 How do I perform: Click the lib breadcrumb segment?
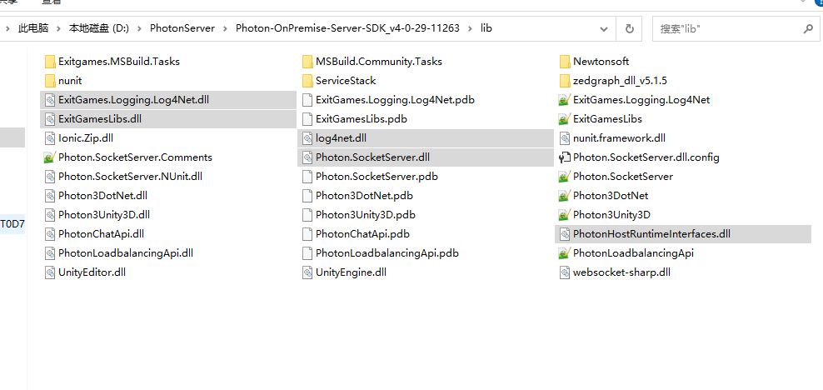click(x=486, y=29)
